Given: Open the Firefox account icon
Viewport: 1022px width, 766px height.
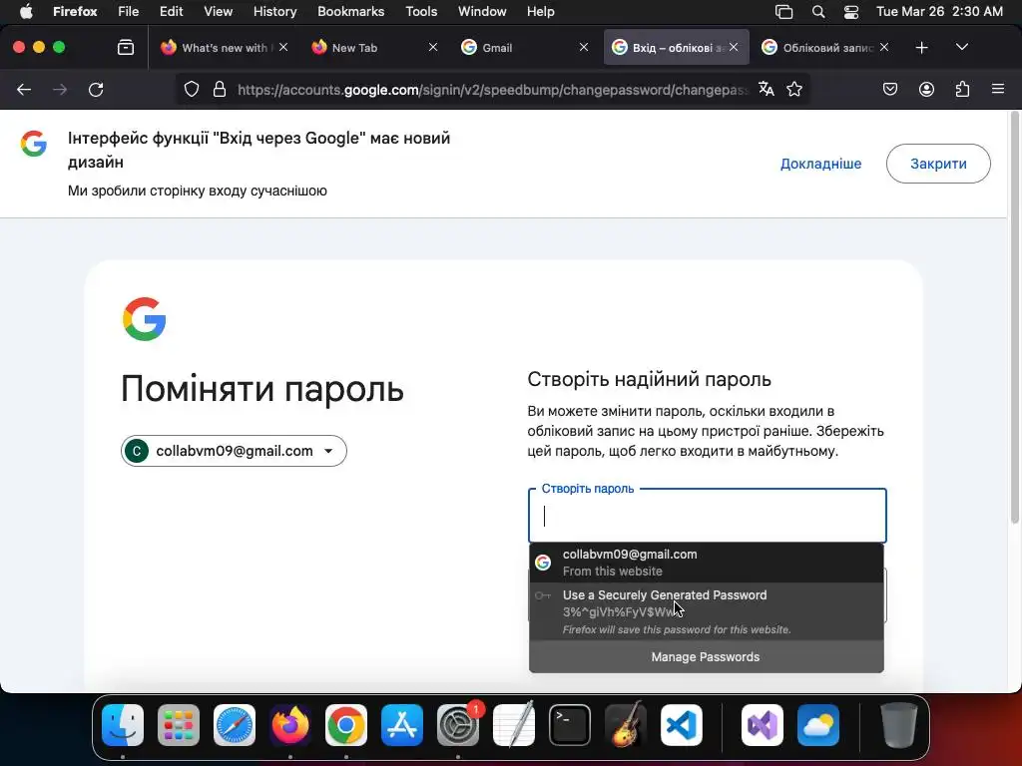Looking at the screenshot, I should point(926,89).
